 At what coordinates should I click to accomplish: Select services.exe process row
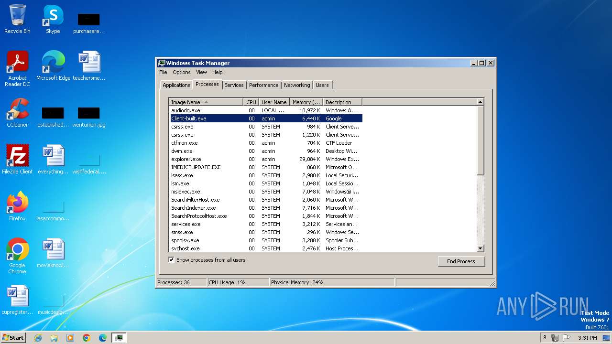tap(265, 224)
